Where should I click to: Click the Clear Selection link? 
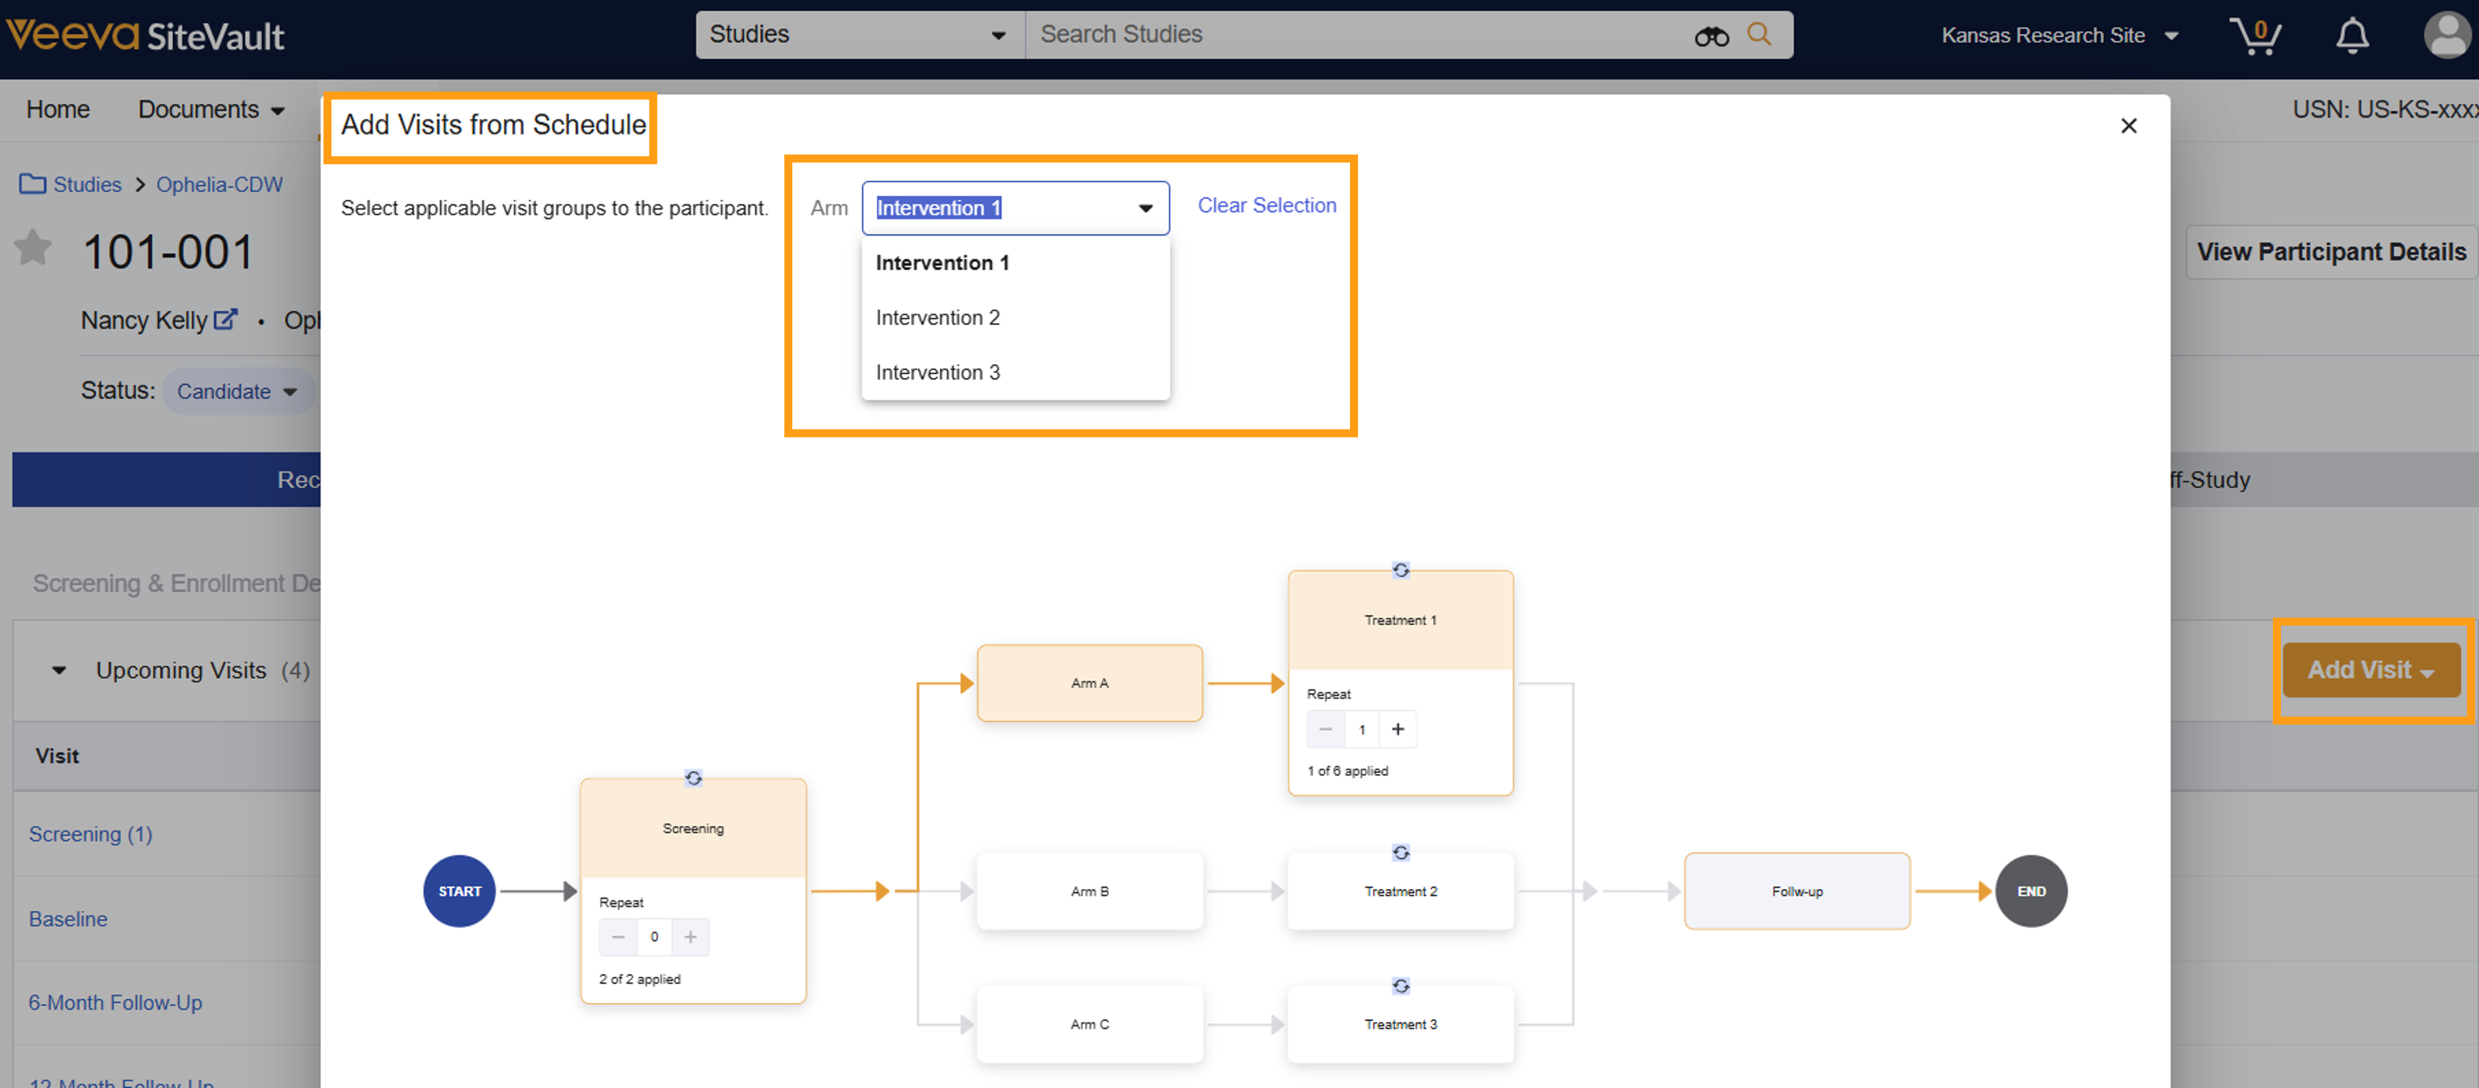click(x=1265, y=205)
